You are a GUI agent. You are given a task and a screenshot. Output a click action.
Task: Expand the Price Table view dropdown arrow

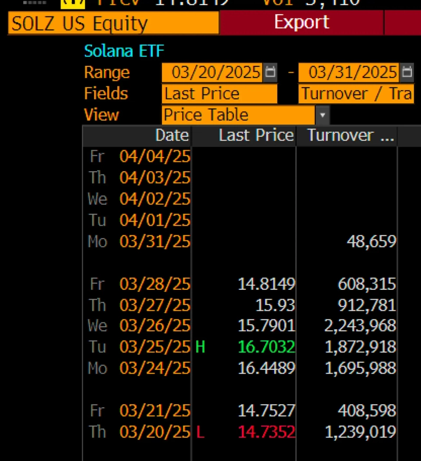point(322,115)
